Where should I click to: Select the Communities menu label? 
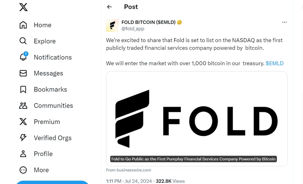pyautogui.click(x=53, y=106)
